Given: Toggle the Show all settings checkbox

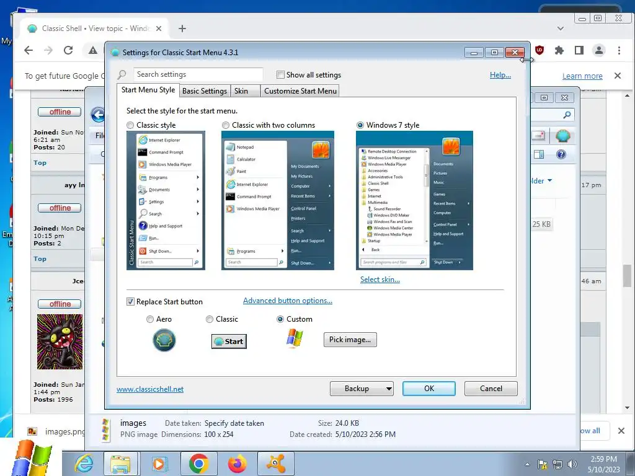Looking at the screenshot, I should pyautogui.click(x=280, y=75).
